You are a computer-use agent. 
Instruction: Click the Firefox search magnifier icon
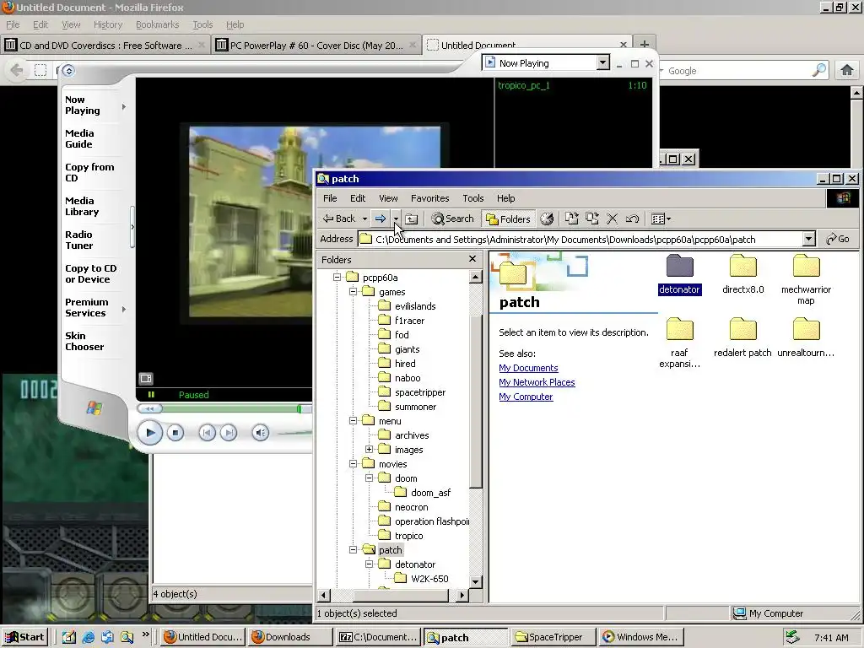click(x=818, y=70)
